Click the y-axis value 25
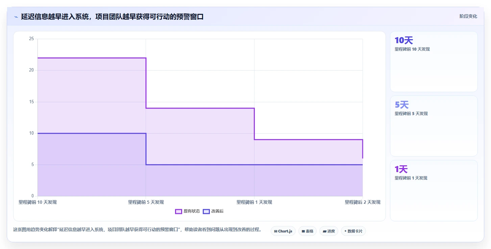This screenshot has width=491, height=249. pos(31,39)
